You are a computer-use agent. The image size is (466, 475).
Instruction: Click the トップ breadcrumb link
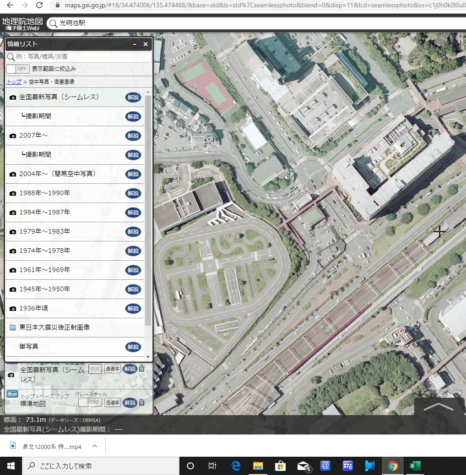14,82
